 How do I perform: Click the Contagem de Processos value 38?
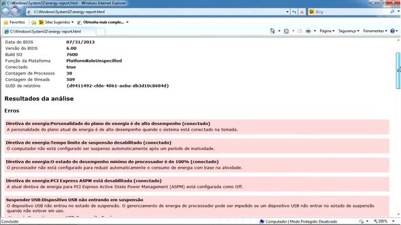[69, 73]
